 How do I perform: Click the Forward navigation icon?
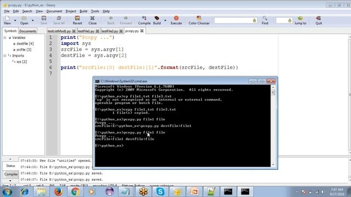[126, 20]
